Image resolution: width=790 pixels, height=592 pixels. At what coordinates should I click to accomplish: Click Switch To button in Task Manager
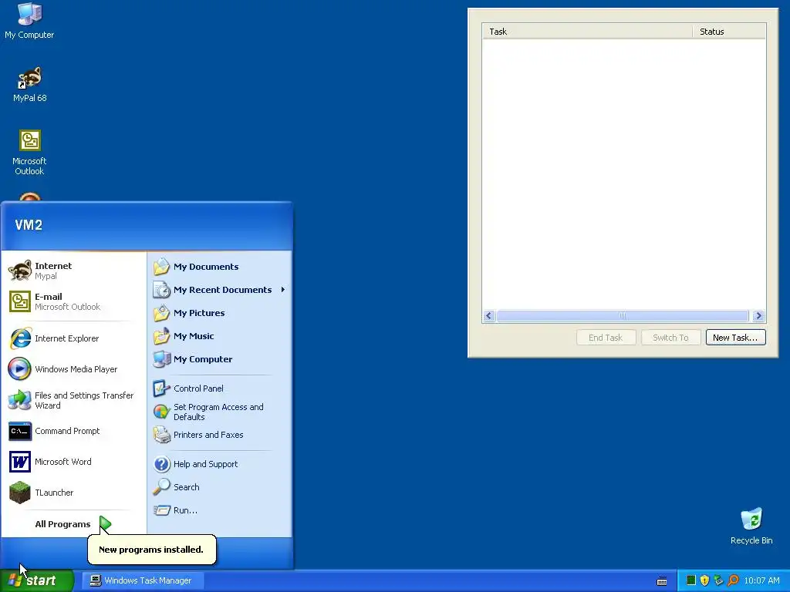(x=670, y=338)
